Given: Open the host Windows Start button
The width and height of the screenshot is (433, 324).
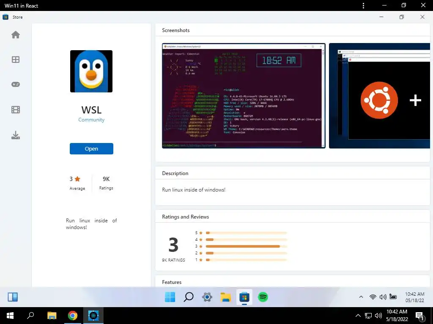Looking at the screenshot, I should coord(10,316).
